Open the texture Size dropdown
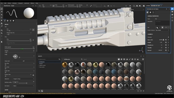 tap(158, 27)
